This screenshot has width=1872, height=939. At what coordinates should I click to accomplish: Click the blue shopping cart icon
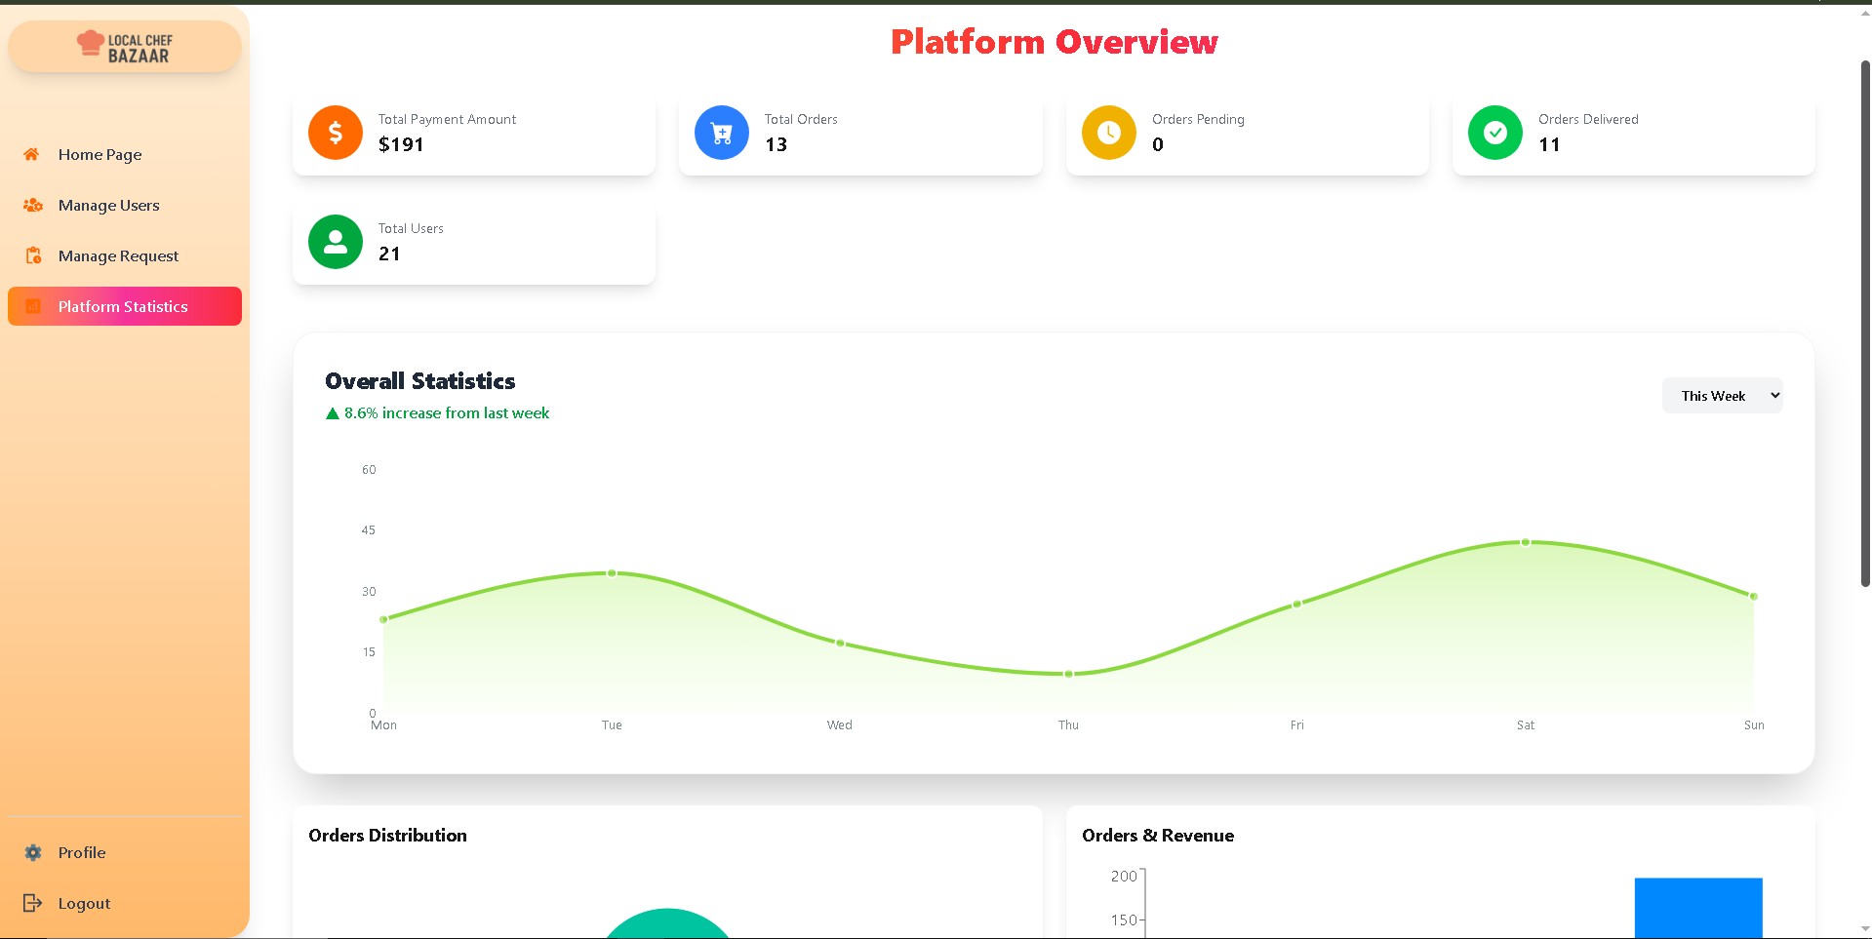point(722,133)
